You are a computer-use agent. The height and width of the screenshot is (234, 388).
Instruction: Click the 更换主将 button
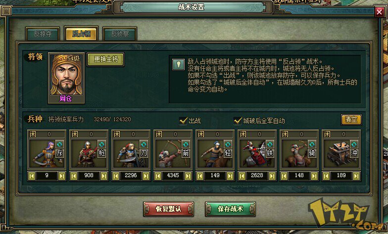(x=106, y=59)
